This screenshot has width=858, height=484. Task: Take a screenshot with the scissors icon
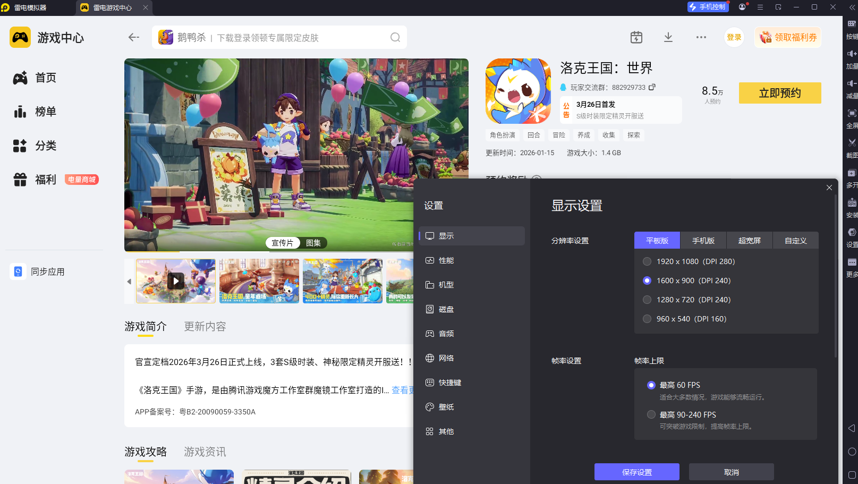[852, 143]
